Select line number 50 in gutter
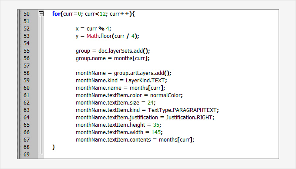This screenshot has width=296, height=169. coord(27,14)
